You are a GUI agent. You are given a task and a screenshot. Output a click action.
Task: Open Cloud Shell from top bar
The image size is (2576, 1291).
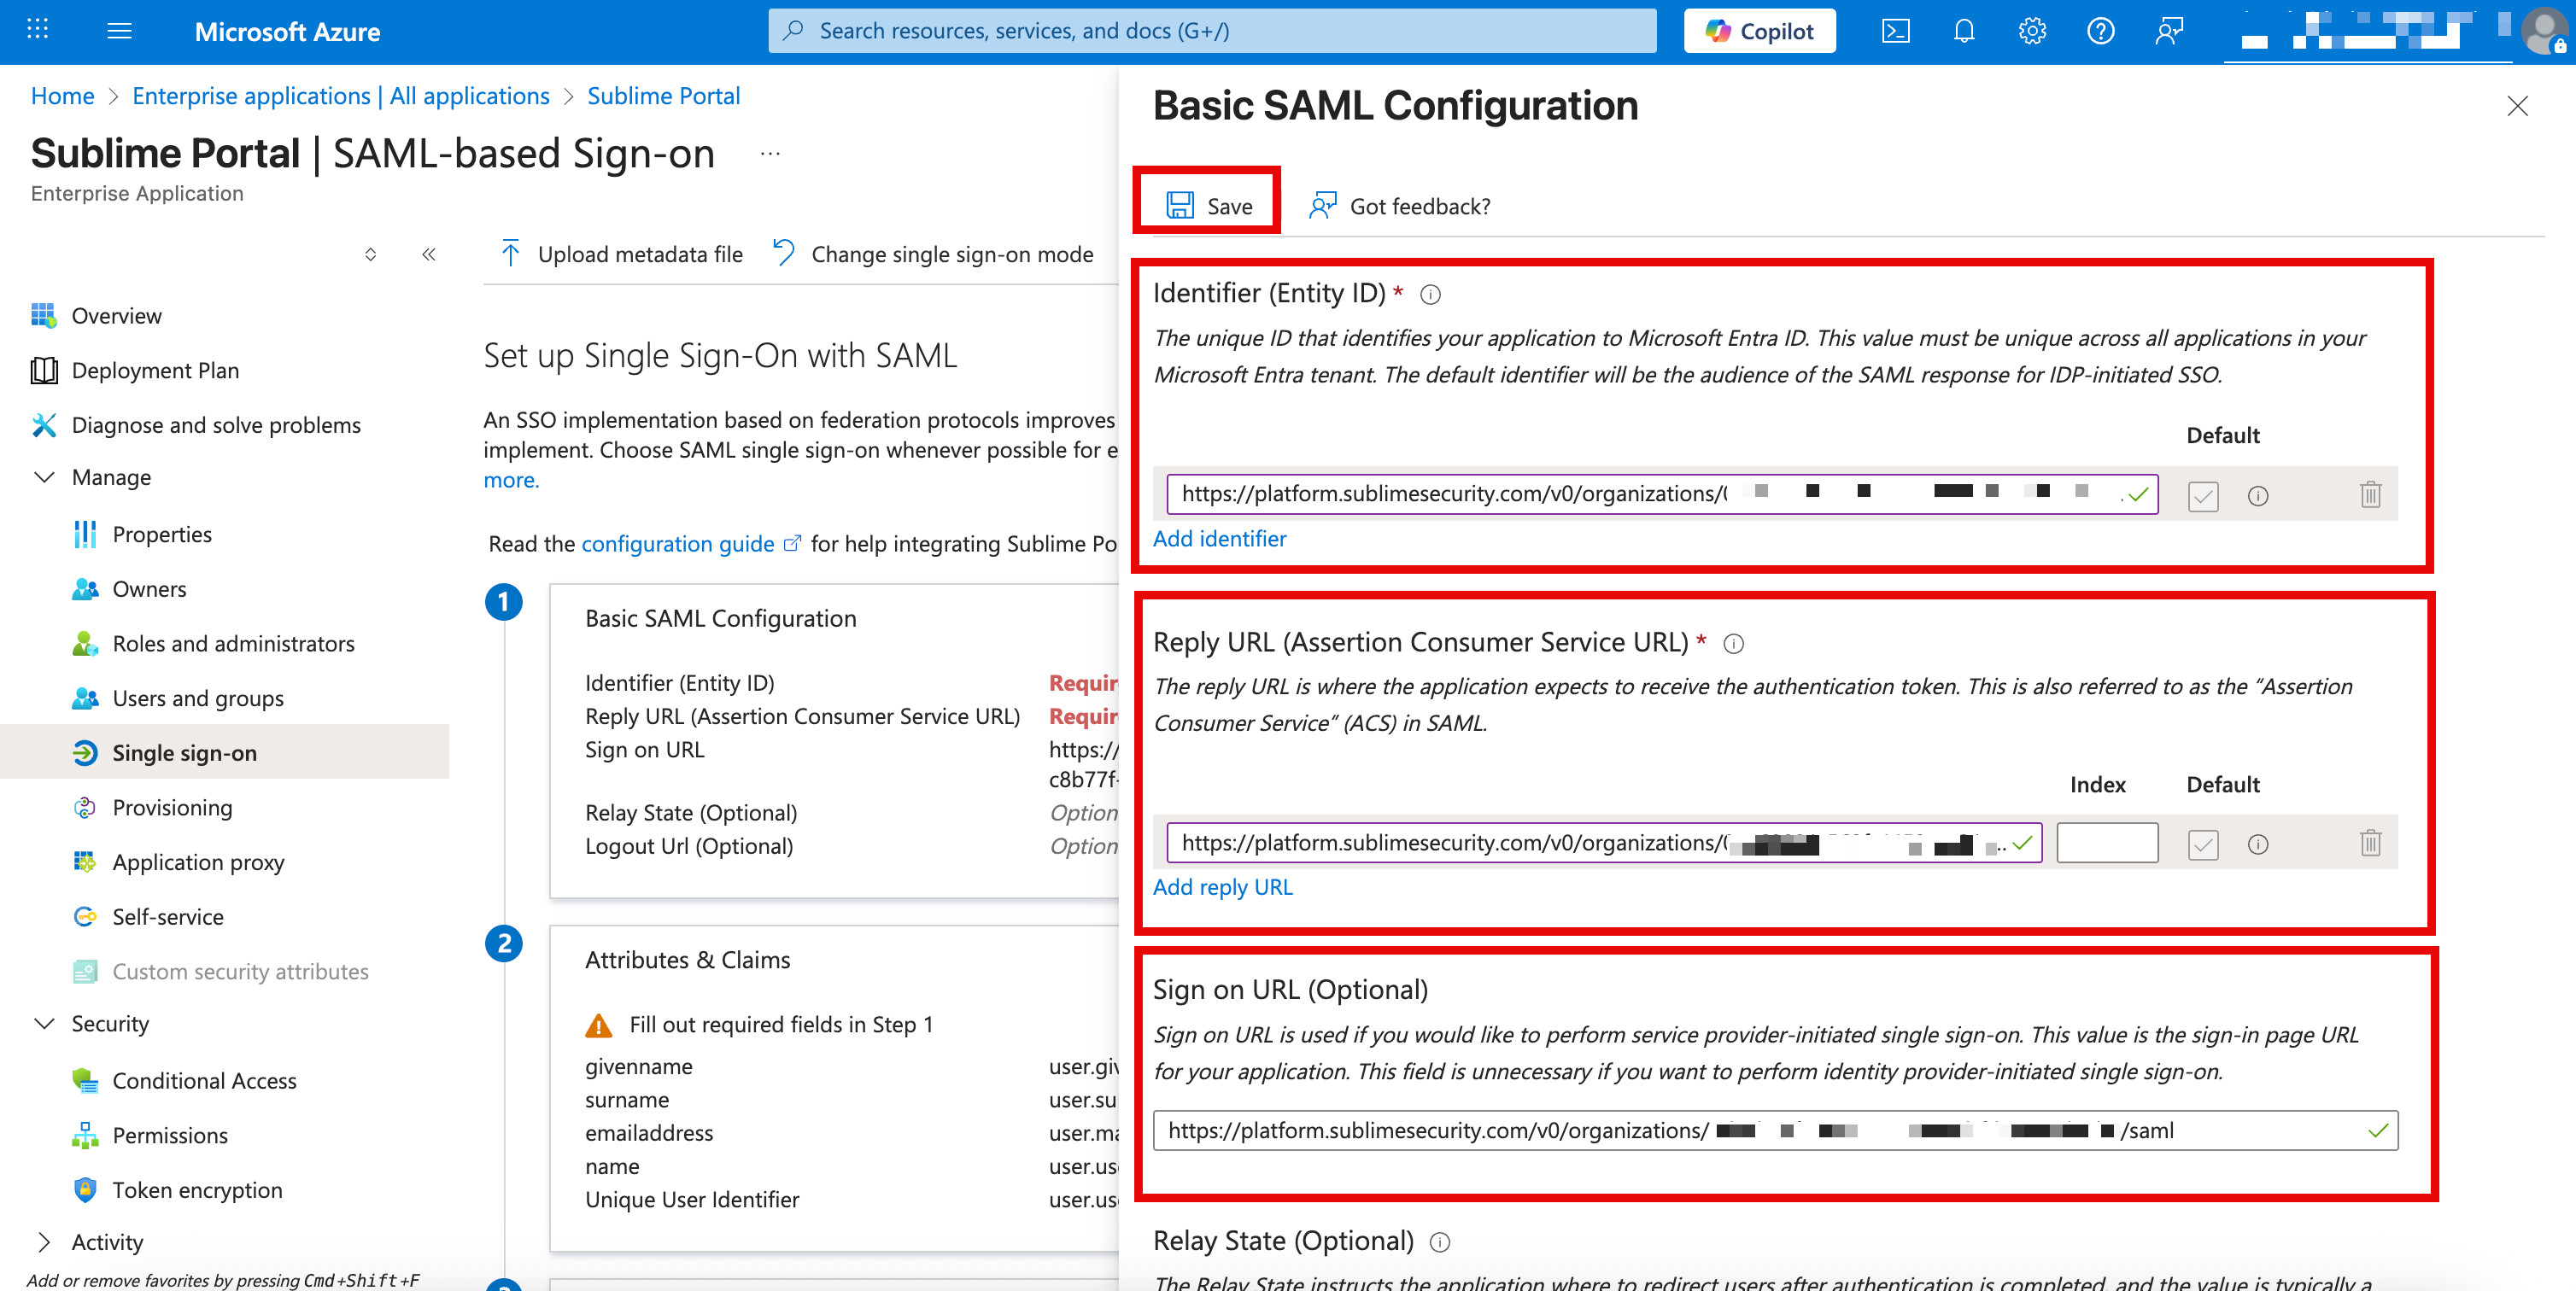(x=1895, y=31)
